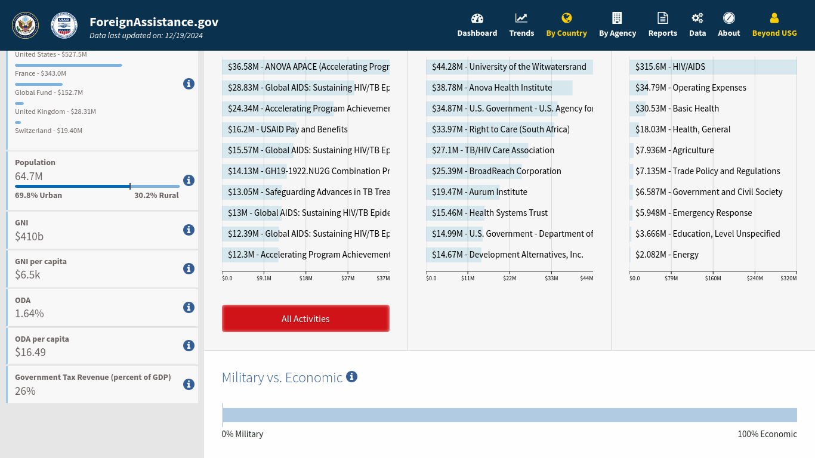Show info for top donors list
Viewport: 815px width, 458px height.
(x=189, y=83)
